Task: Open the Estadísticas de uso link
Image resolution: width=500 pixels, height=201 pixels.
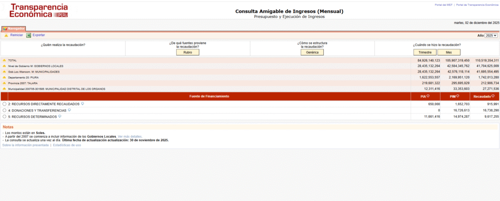Action: click(67, 145)
